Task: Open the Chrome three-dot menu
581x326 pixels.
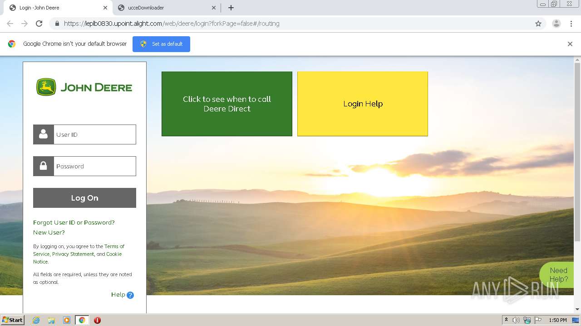Action: [x=571, y=24]
